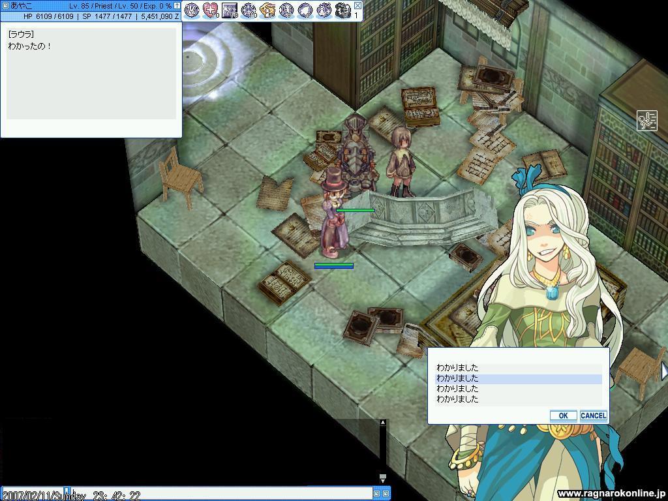Image resolution: width=668 pixels, height=501 pixels.
Task: Talk to the brown-haired NPC beside the knight
Action: point(401,162)
